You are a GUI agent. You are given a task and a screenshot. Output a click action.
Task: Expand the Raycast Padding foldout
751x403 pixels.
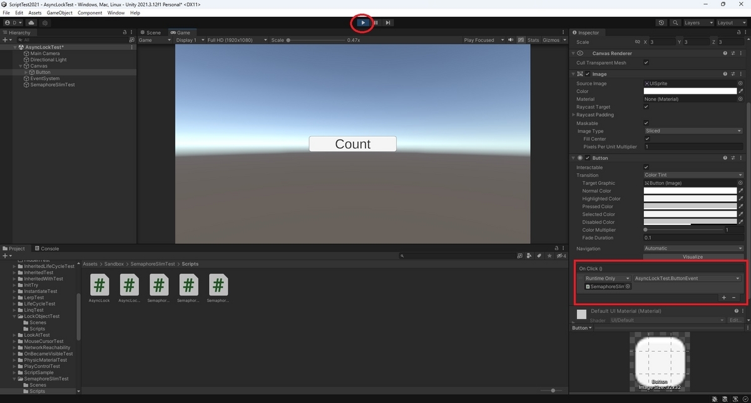[x=574, y=115]
